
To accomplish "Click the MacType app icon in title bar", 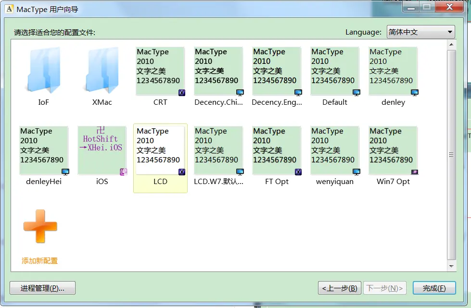I will [10, 9].
